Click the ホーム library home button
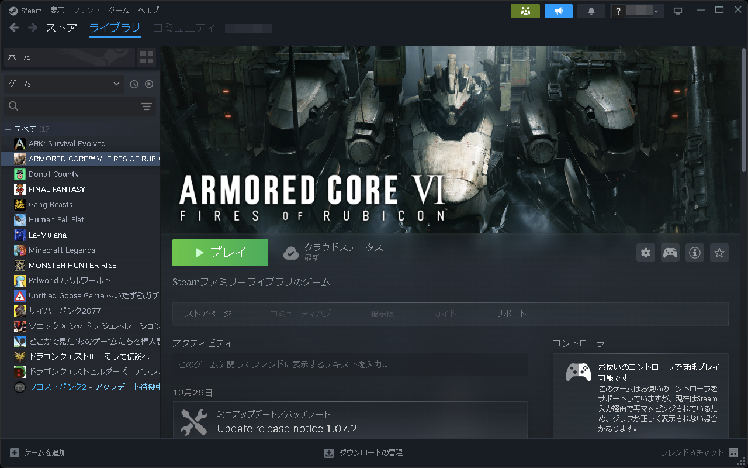 pyautogui.click(x=69, y=57)
